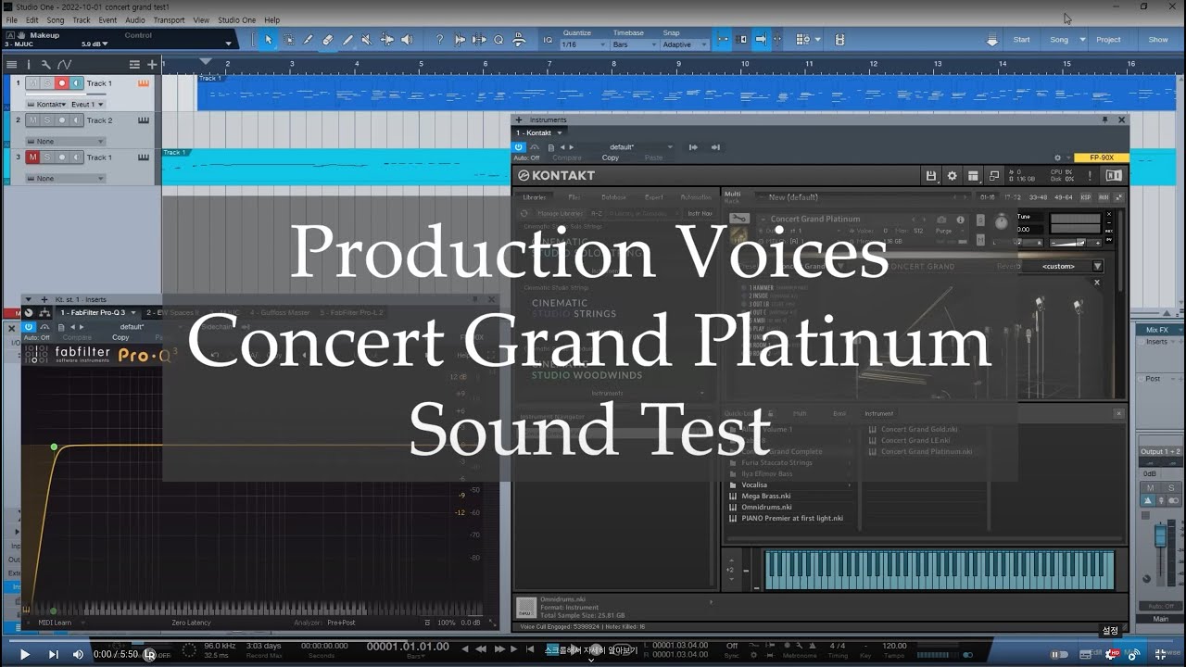Viewport: 1186px width, 667px height.
Task: Mute Track 2
Action: coord(32,120)
